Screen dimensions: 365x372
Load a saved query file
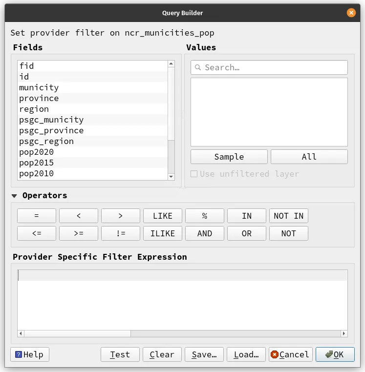click(246, 354)
